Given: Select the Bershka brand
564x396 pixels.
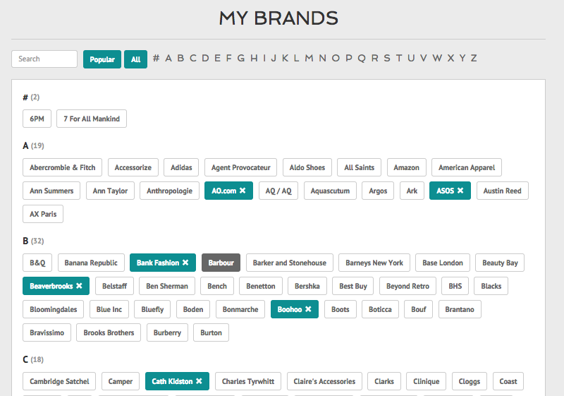Looking at the screenshot, I should (x=307, y=286).
